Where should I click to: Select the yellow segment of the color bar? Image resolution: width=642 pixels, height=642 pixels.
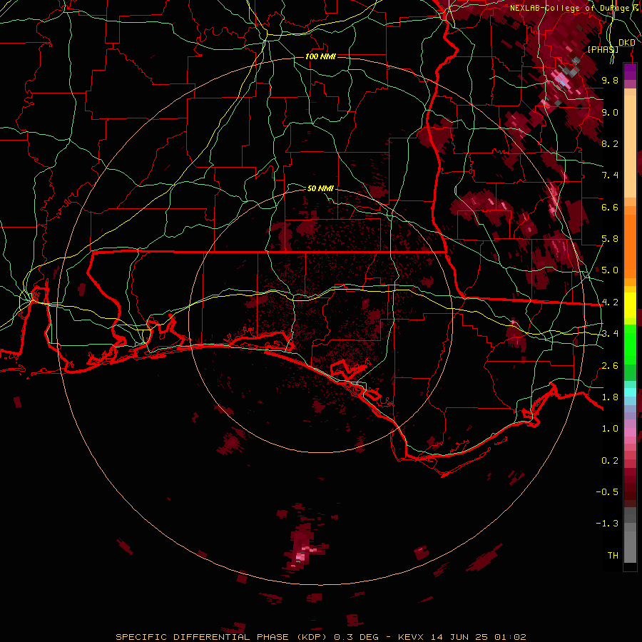tap(630, 305)
